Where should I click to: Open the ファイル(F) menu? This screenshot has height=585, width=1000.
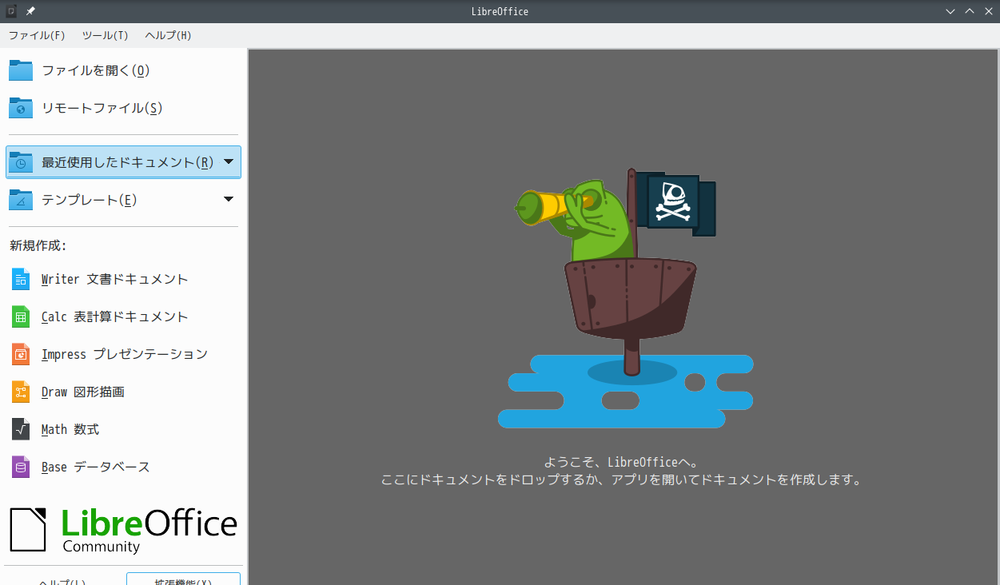37,35
